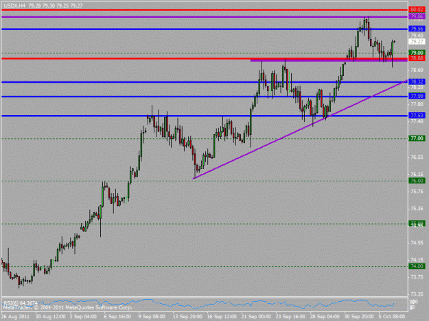Click the 76.55 price scale value
The height and width of the screenshot is (321, 429).
417,157
